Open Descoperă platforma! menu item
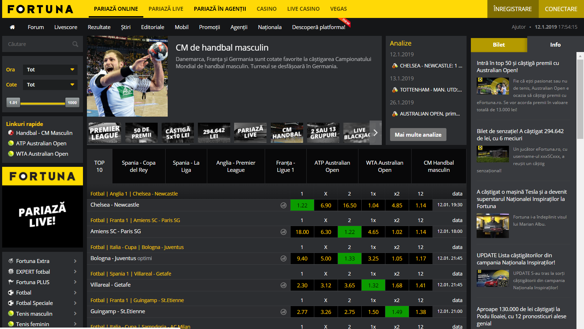This screenshot has width=584, height=329. tap(319, 27)
